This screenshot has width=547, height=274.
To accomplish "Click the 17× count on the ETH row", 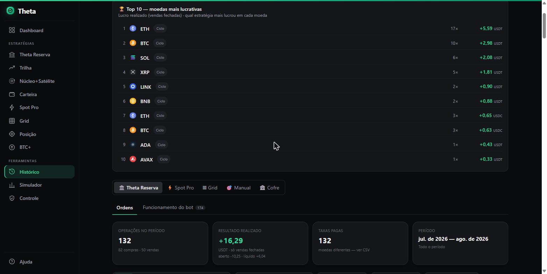I will (454, 29).
